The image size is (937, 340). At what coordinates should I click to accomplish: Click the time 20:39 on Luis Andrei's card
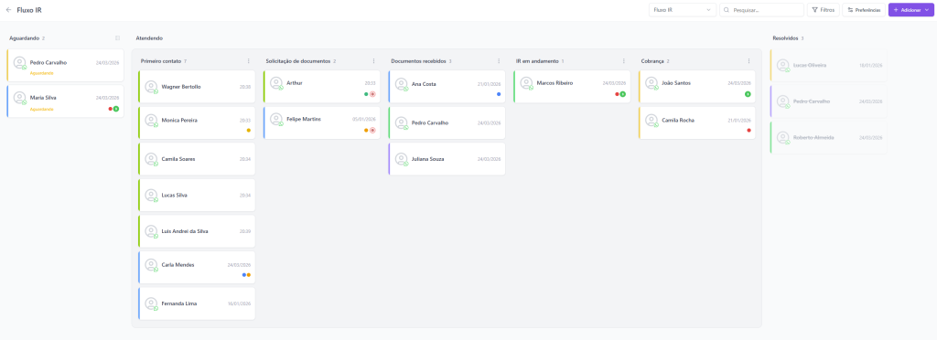point(245,231)
